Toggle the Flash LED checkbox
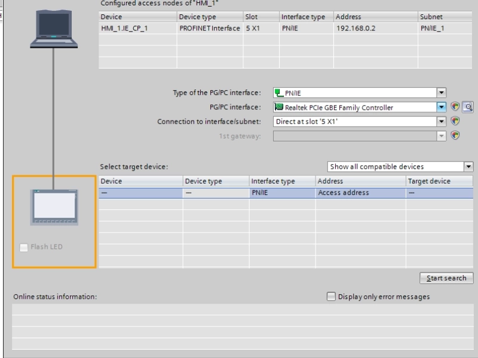The width and height of the screenshot is (478, 358). pos(24,248)
